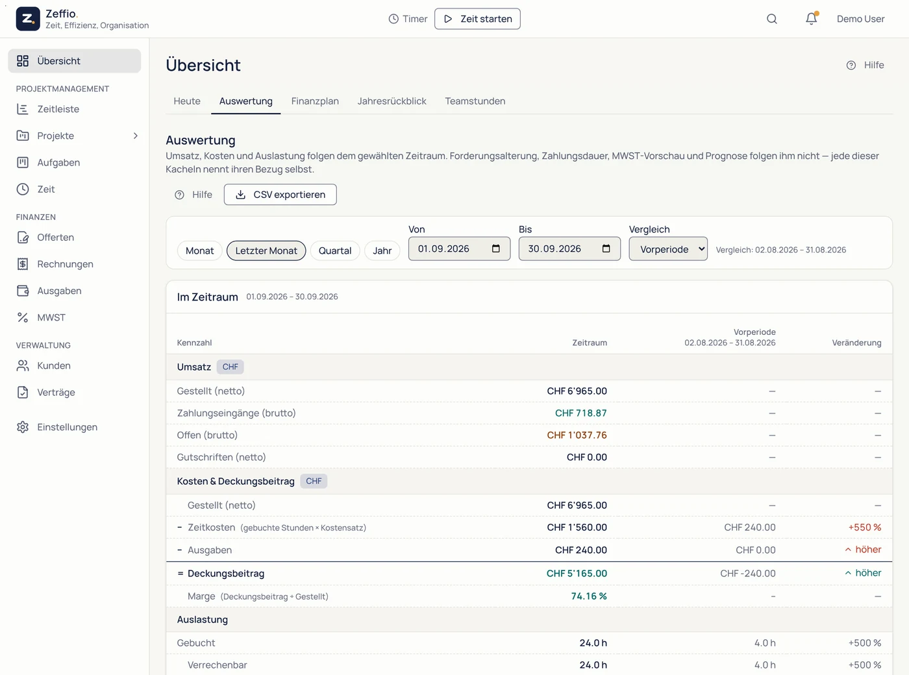909x675 pixels.
Task: Open the search magnifier icon
Action: [x=771, y=19]
